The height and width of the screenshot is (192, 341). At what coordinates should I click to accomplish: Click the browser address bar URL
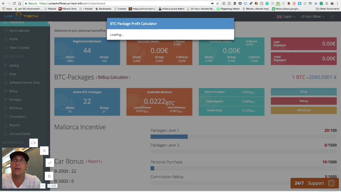click(x=72, y=3)
